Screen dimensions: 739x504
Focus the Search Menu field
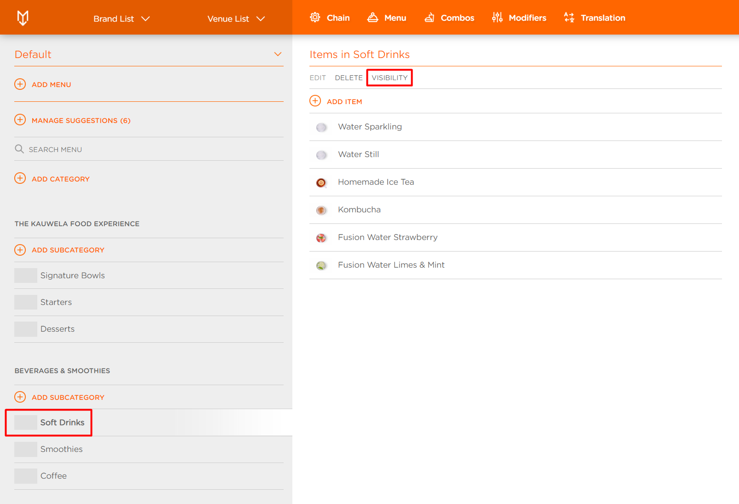point(149,149)
